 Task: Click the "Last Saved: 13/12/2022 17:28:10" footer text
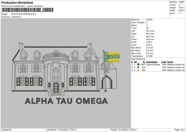point(61,130)
